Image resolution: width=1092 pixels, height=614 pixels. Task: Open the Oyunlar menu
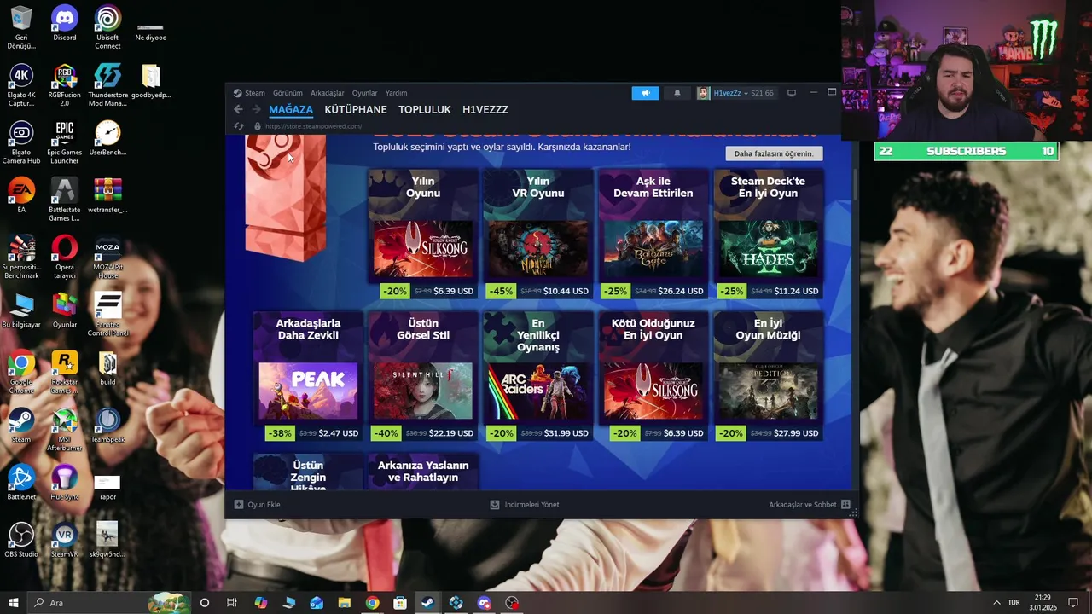pyautogui.click(x=365, y=93)
